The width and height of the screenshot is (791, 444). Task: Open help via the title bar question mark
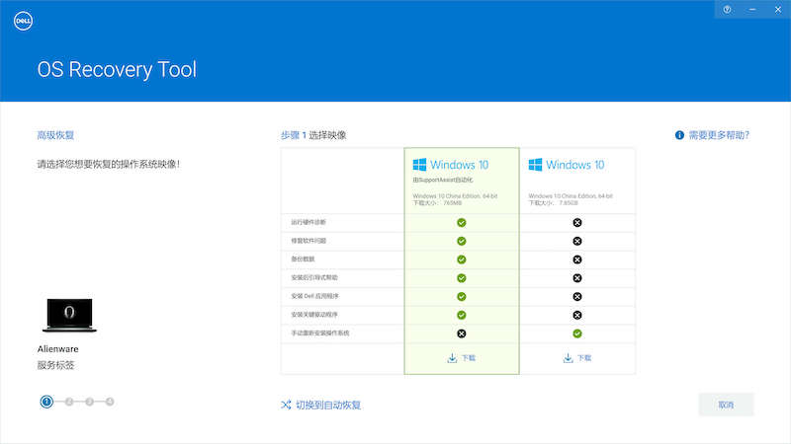[x=727, y=9]
